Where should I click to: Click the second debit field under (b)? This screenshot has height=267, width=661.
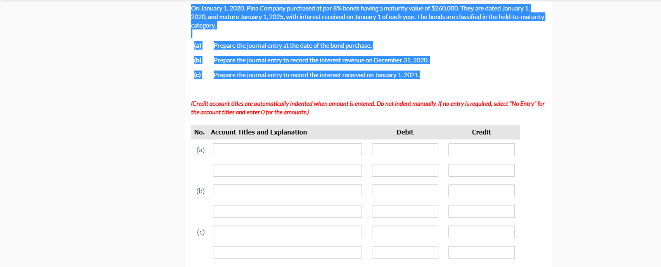pos(405,212)
